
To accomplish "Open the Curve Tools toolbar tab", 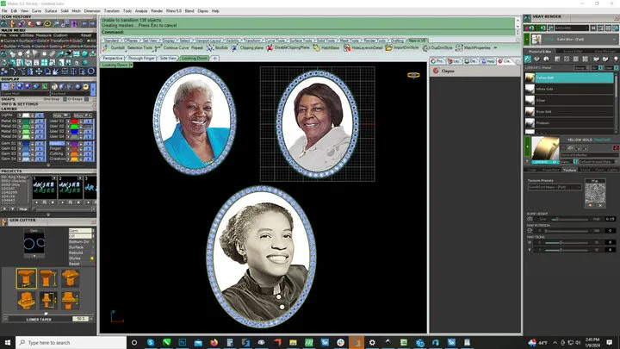I will click(x=276, y=41).
